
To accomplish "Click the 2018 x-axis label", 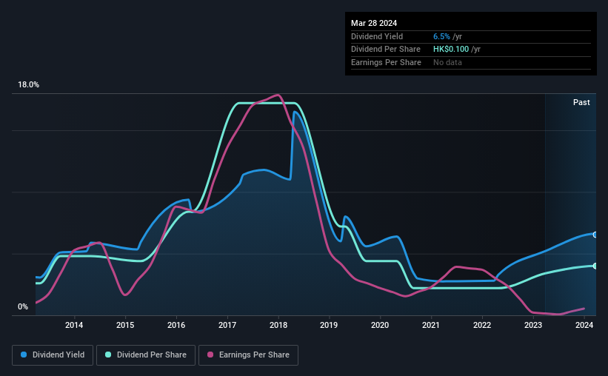I will pos(278,325).
